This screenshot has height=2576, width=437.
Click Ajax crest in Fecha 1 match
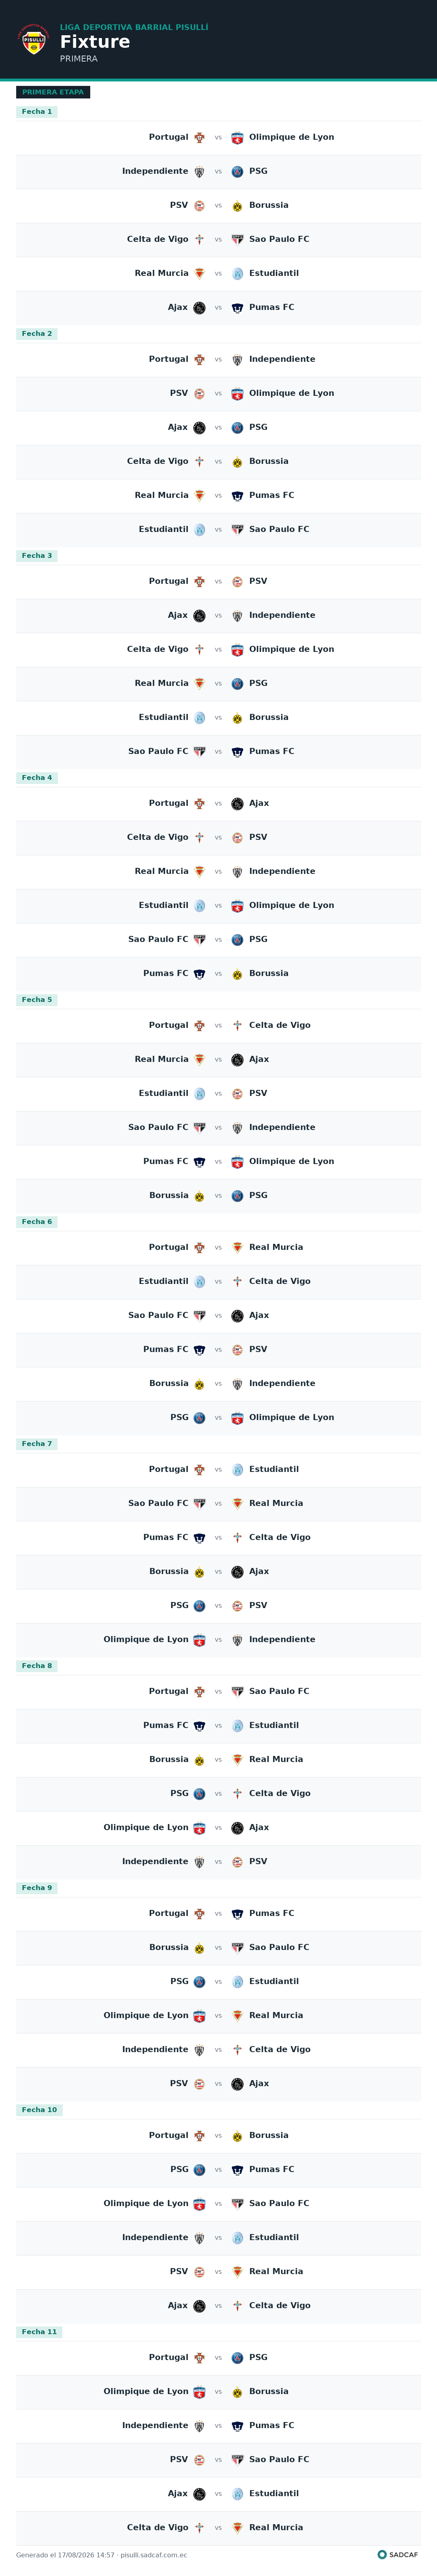point(199,308)
